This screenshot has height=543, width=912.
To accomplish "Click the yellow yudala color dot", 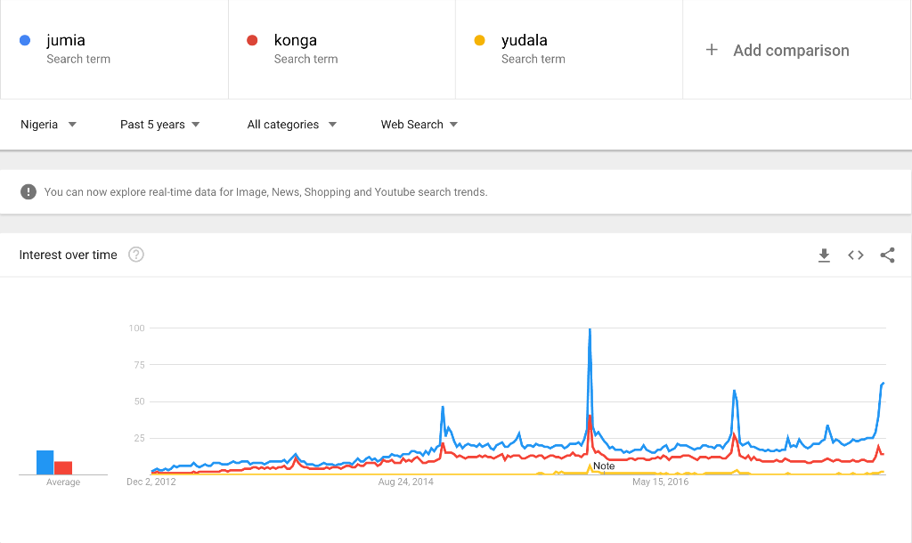I will click(x=479, y=40).
